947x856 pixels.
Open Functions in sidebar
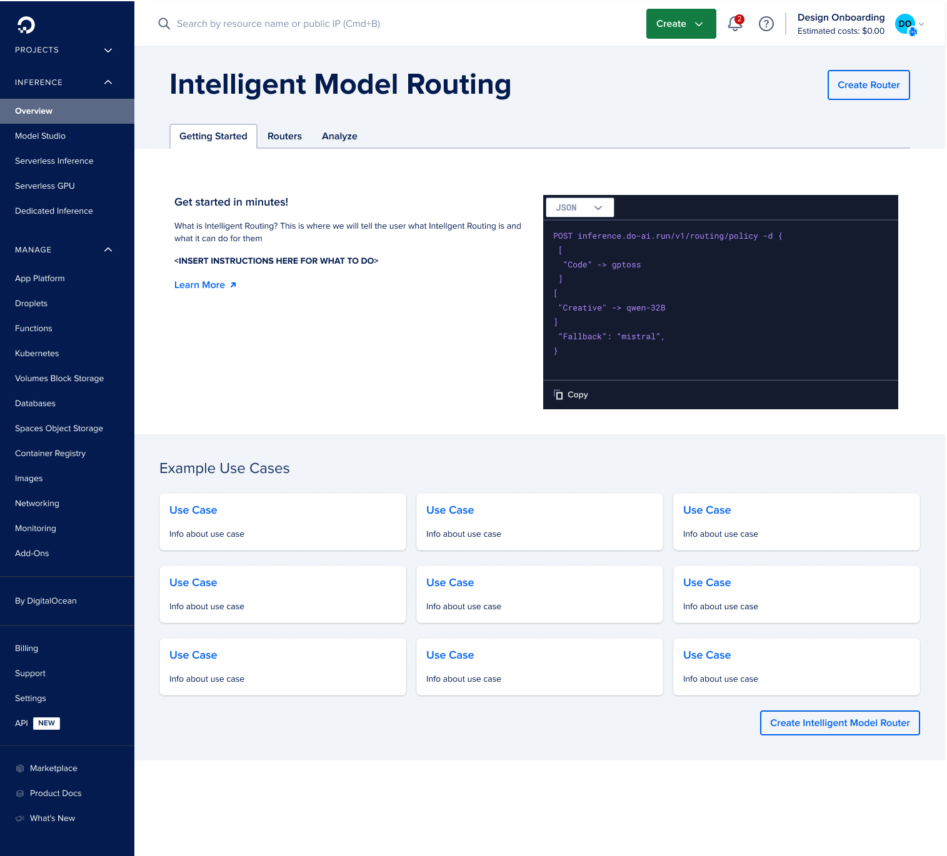[x=67, y=329]
